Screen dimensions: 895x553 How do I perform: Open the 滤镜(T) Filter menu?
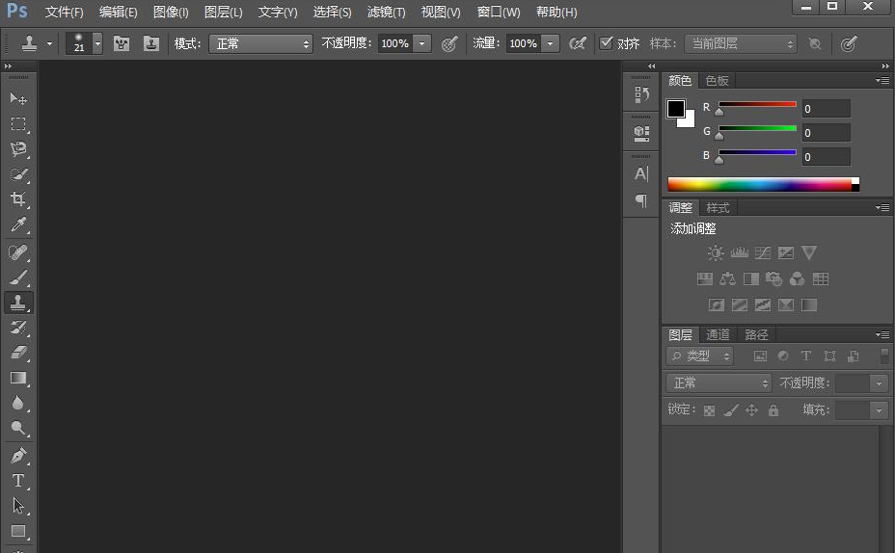pyautogui.click(x=386, y=13)
